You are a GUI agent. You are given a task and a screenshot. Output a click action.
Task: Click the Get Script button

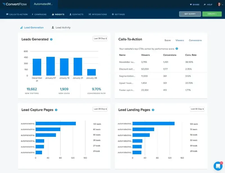190,14
